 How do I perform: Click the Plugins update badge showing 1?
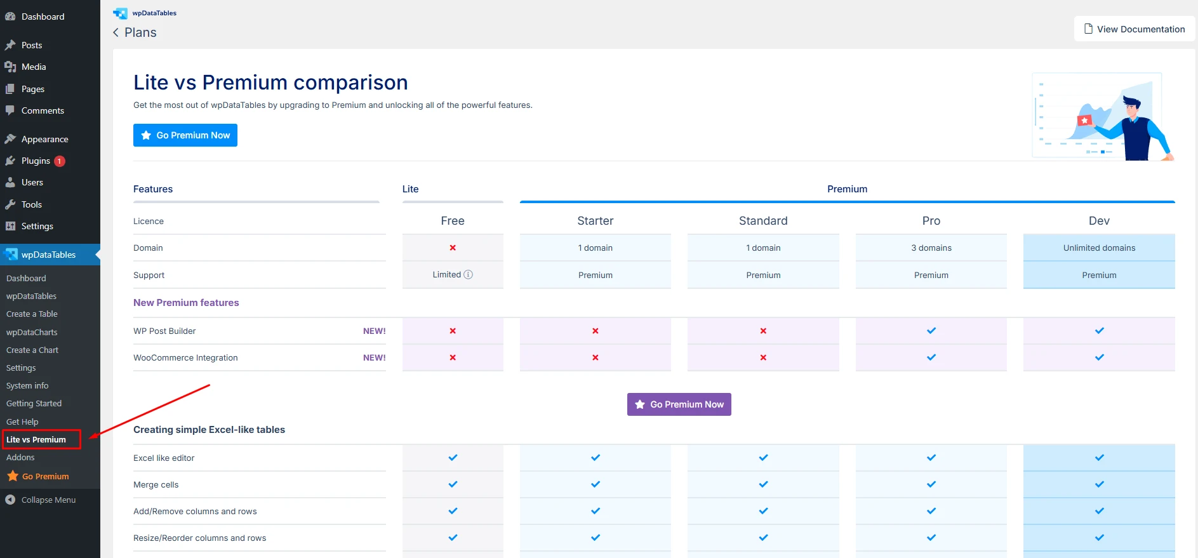[x=60, y=161]
